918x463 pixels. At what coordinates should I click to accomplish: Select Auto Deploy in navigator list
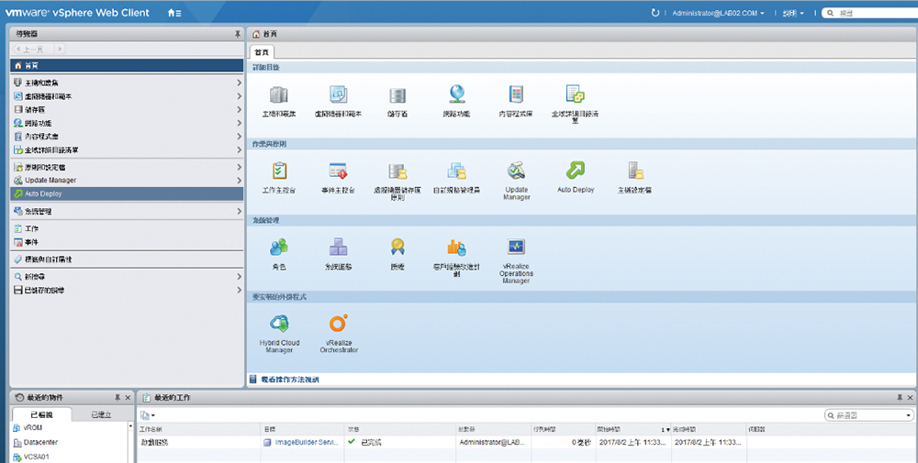127,193
